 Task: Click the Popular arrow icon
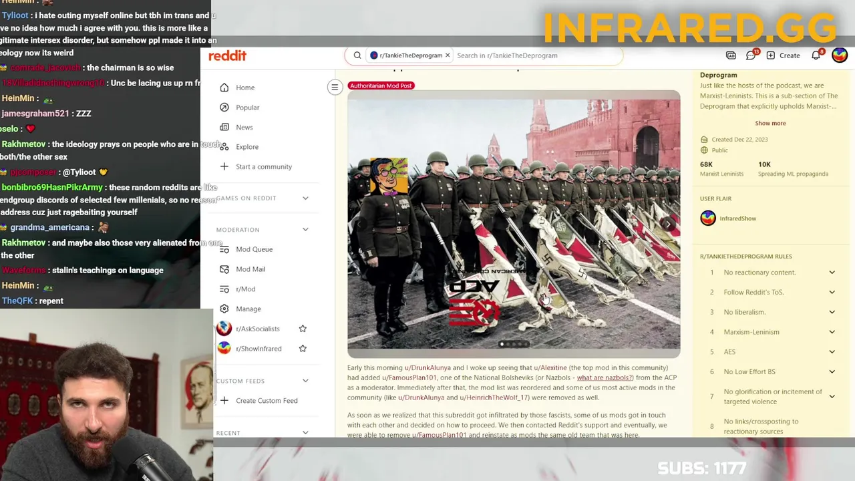coord(224,108)
